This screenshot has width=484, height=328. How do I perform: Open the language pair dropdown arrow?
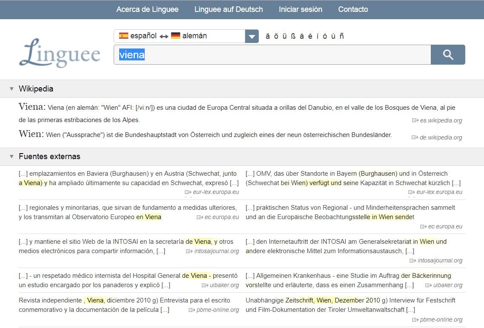pyautogui.click(x=252, y=37)
